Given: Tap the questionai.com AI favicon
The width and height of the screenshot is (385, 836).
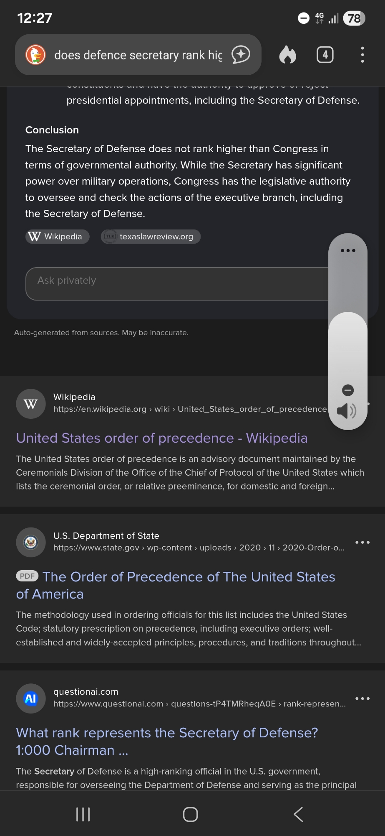Looking at the screenshot, I should (x=31, y=698).
